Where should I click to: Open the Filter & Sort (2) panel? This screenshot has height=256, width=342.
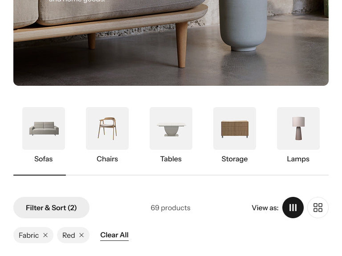(x=51, y=208)
